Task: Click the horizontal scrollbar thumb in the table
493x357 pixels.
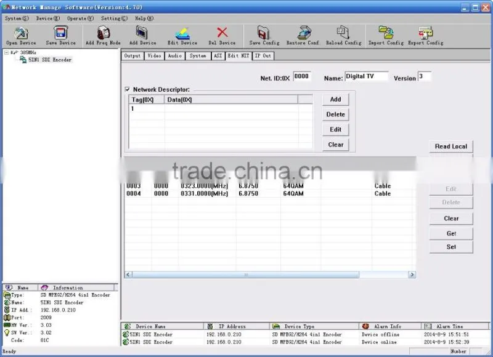Action: pos(245,275)
